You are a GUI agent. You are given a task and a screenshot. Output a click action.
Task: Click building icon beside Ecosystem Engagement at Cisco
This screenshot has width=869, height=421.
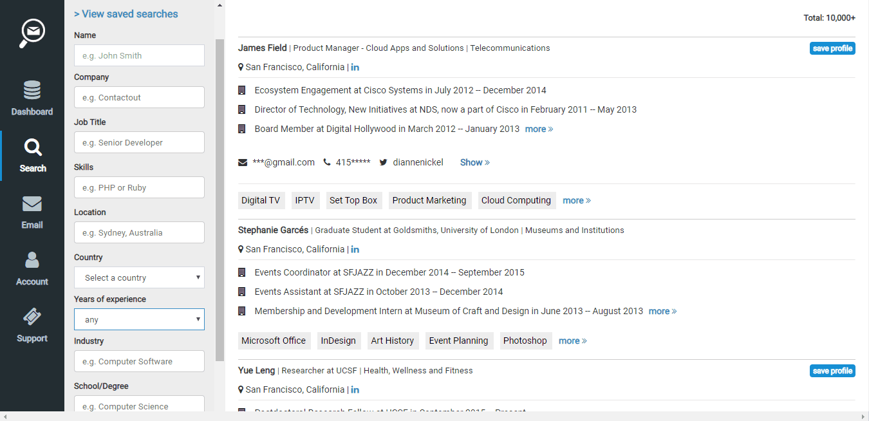(x=242, y=90)
